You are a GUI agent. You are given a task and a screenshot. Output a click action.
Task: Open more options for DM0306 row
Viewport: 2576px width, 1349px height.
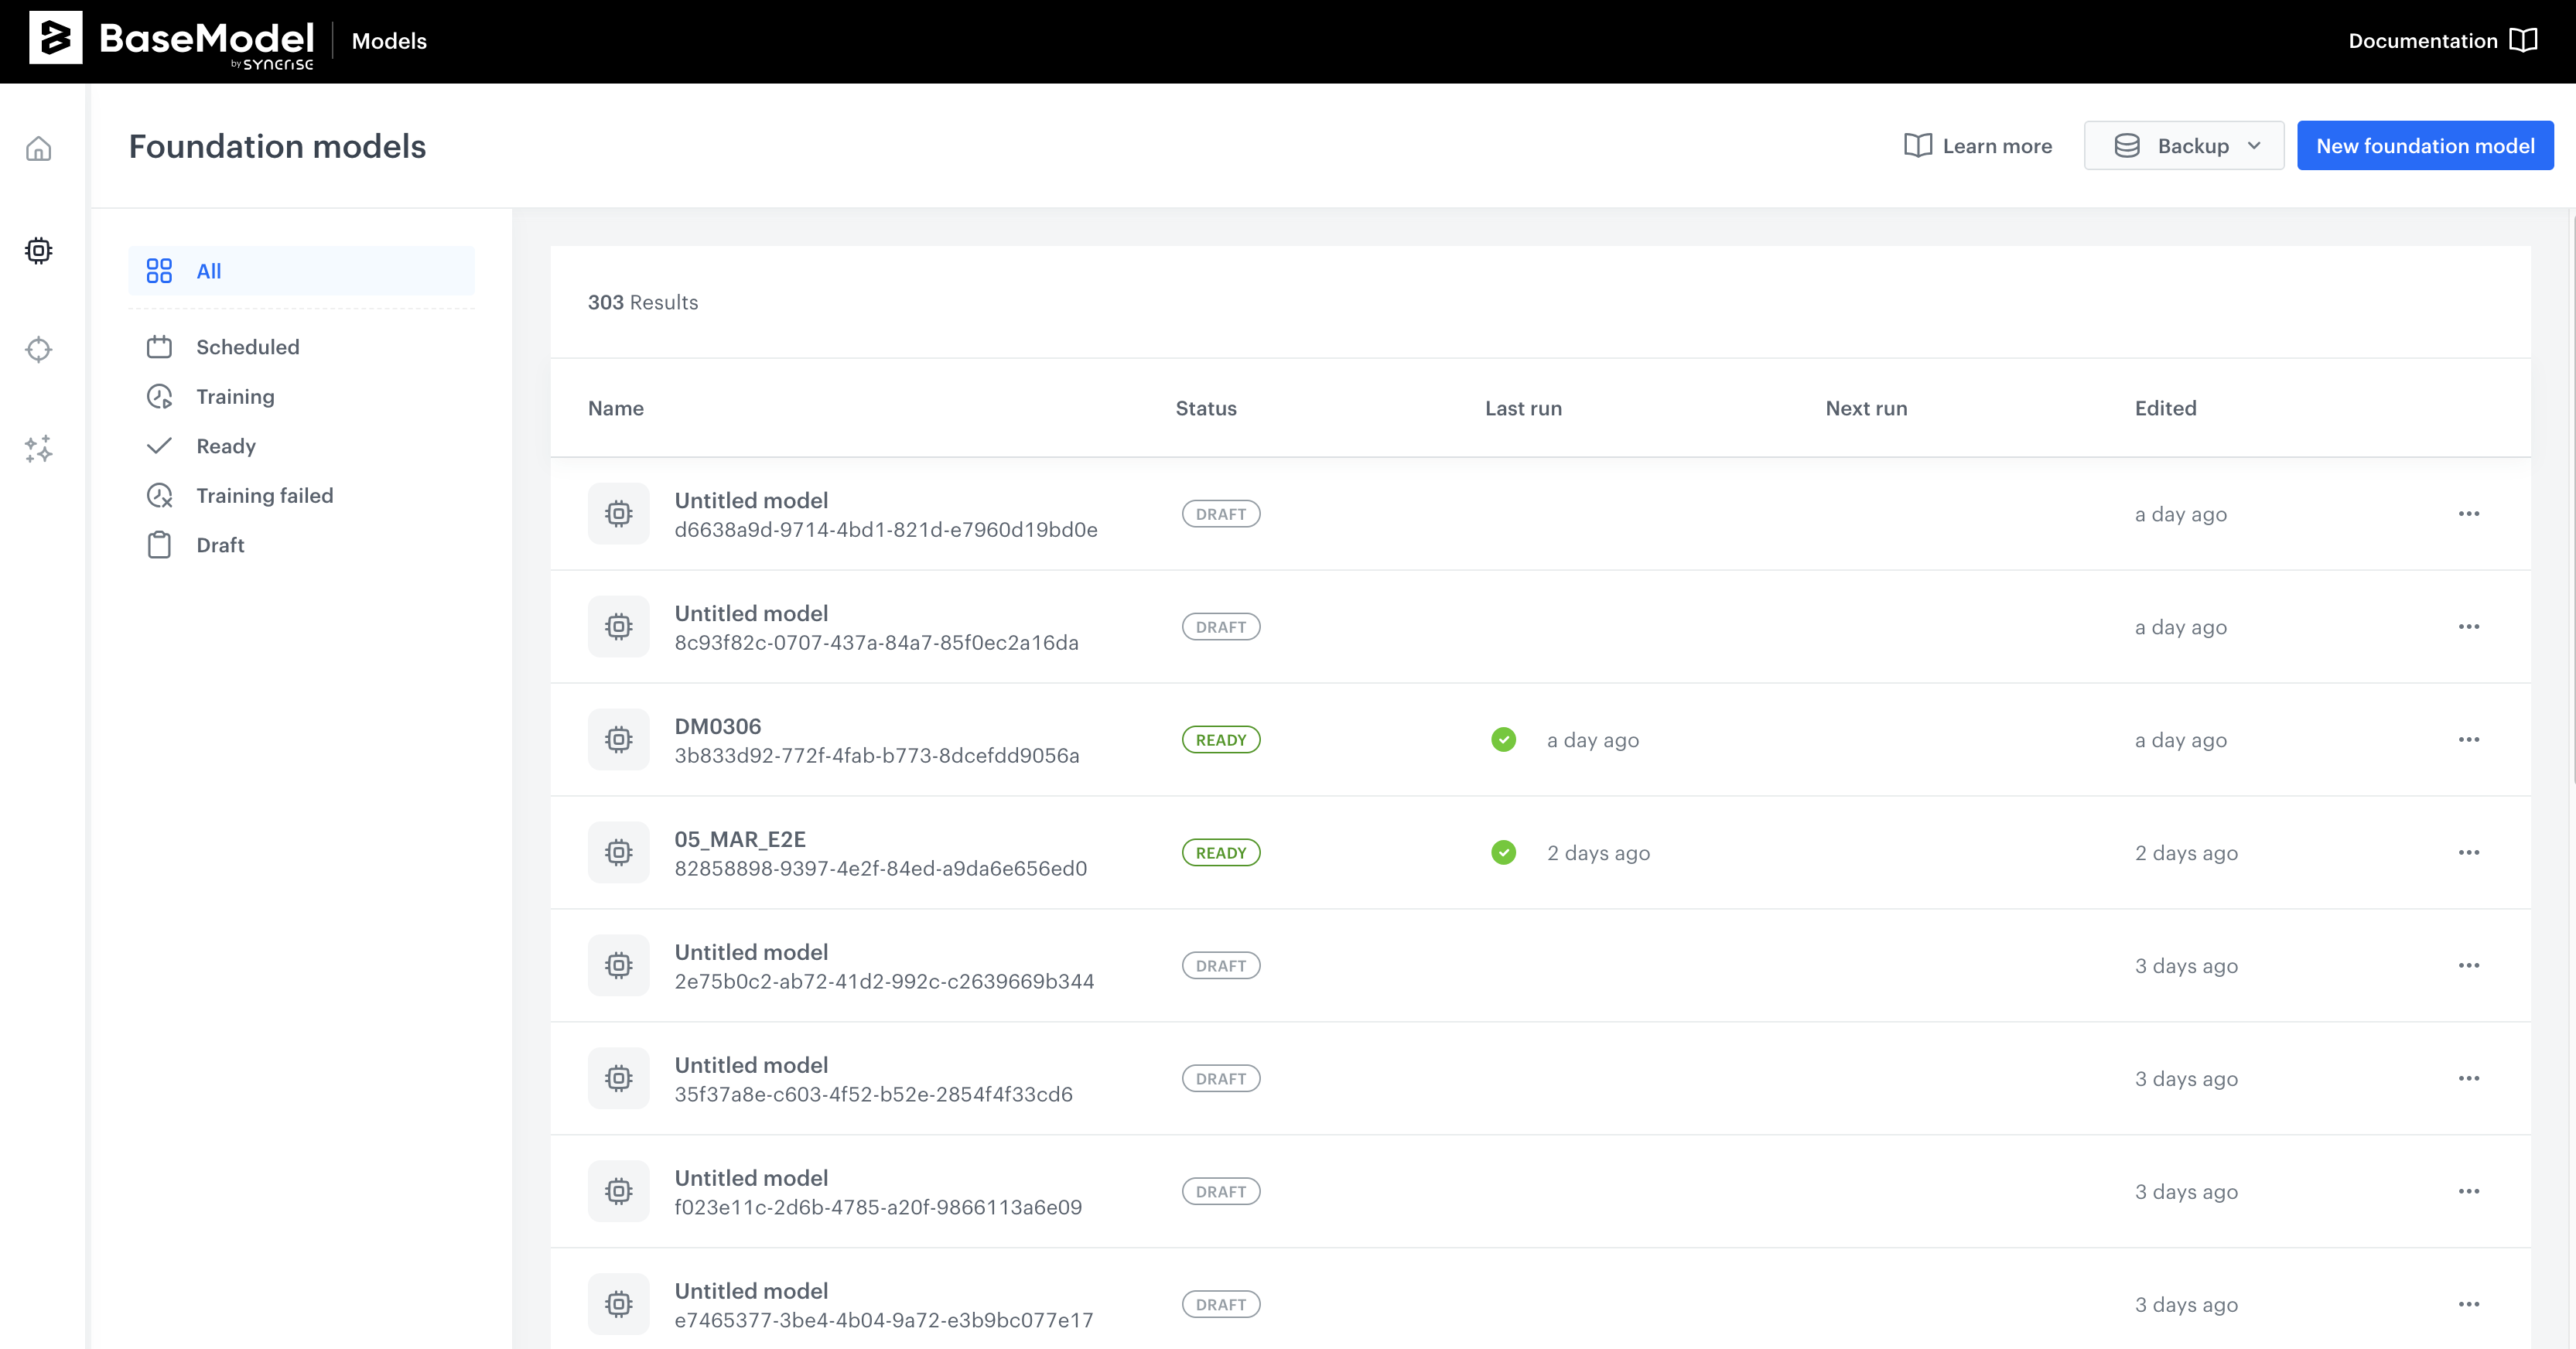click(x=2468, y=740)
